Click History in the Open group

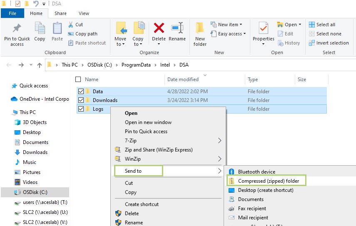click(x=289, y=43)
